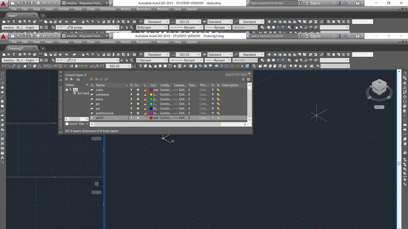Open the Format menu in Drawing2 window
The image size is (408, 229).
pyautogui.click(x=63, y=42)
